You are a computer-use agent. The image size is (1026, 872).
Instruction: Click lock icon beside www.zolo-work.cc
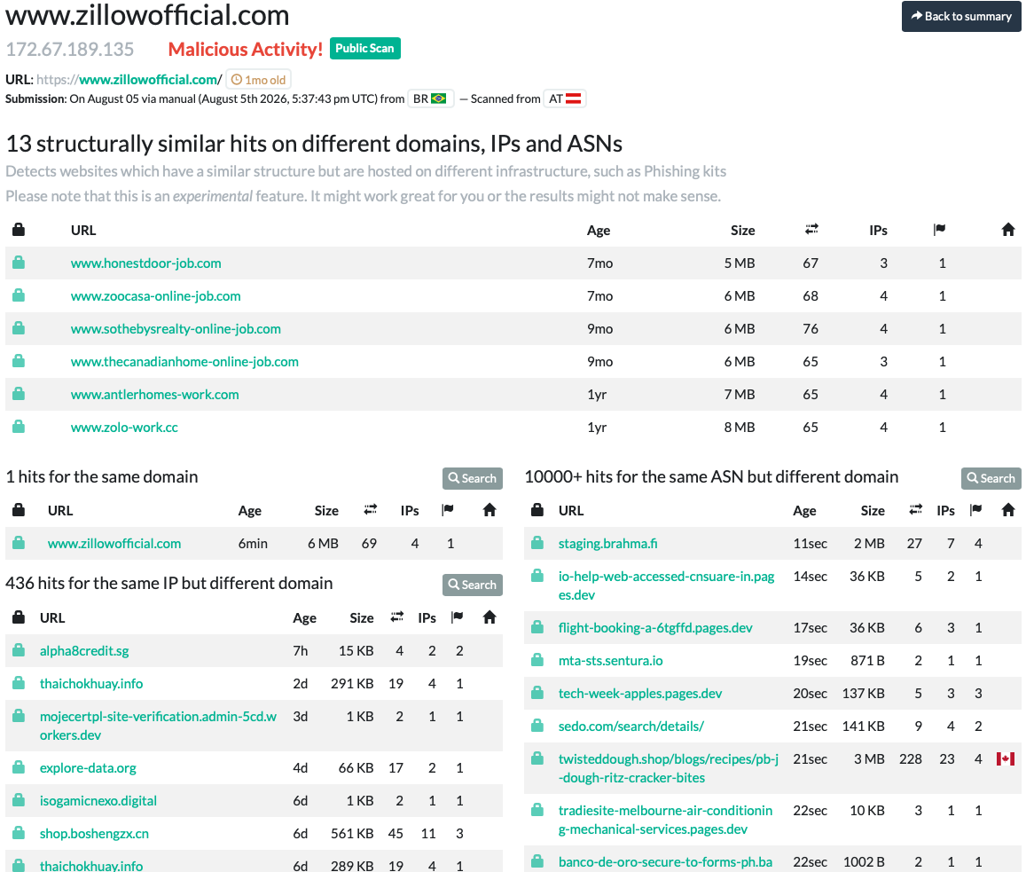(x=19, y=426)
